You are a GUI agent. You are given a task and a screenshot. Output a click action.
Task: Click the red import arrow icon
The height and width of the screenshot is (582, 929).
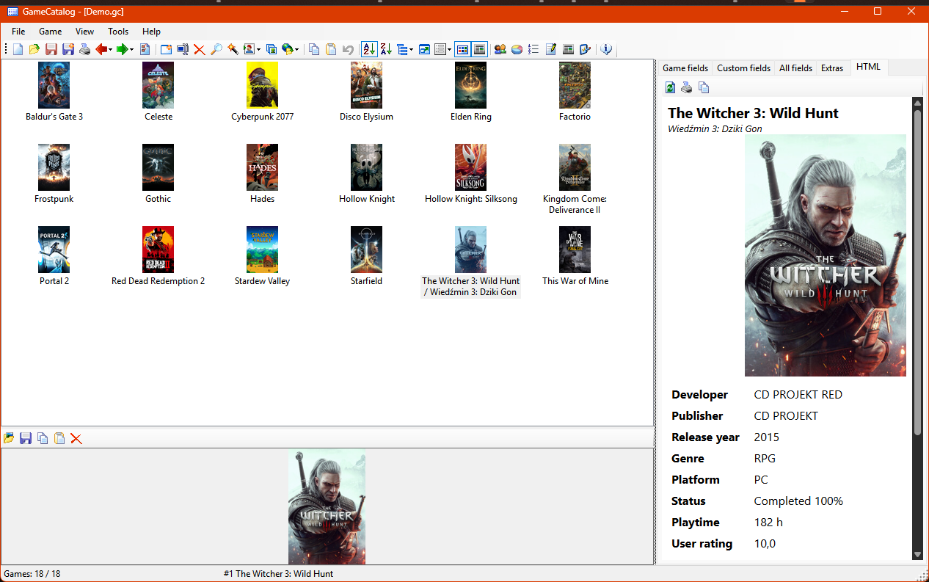[x=101, y=49]
